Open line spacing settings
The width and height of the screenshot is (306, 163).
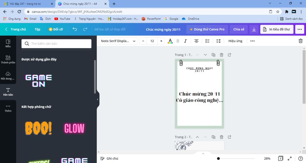[218, 41]
